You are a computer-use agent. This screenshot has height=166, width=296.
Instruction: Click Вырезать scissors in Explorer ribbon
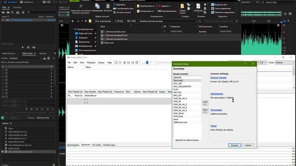tap(114, 5)
